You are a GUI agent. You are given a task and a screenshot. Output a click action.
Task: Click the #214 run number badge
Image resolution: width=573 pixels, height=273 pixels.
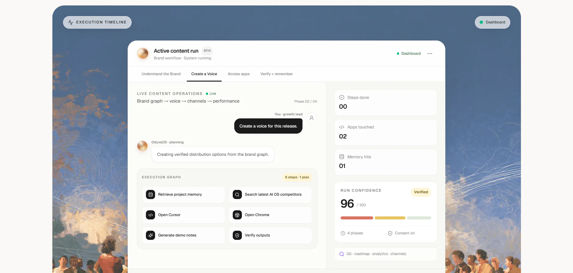coord(207,51)
